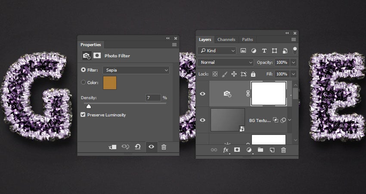Switch to the Layers tab
The width and height of the screenshot is (366, 194).
(x=205, y=40)
